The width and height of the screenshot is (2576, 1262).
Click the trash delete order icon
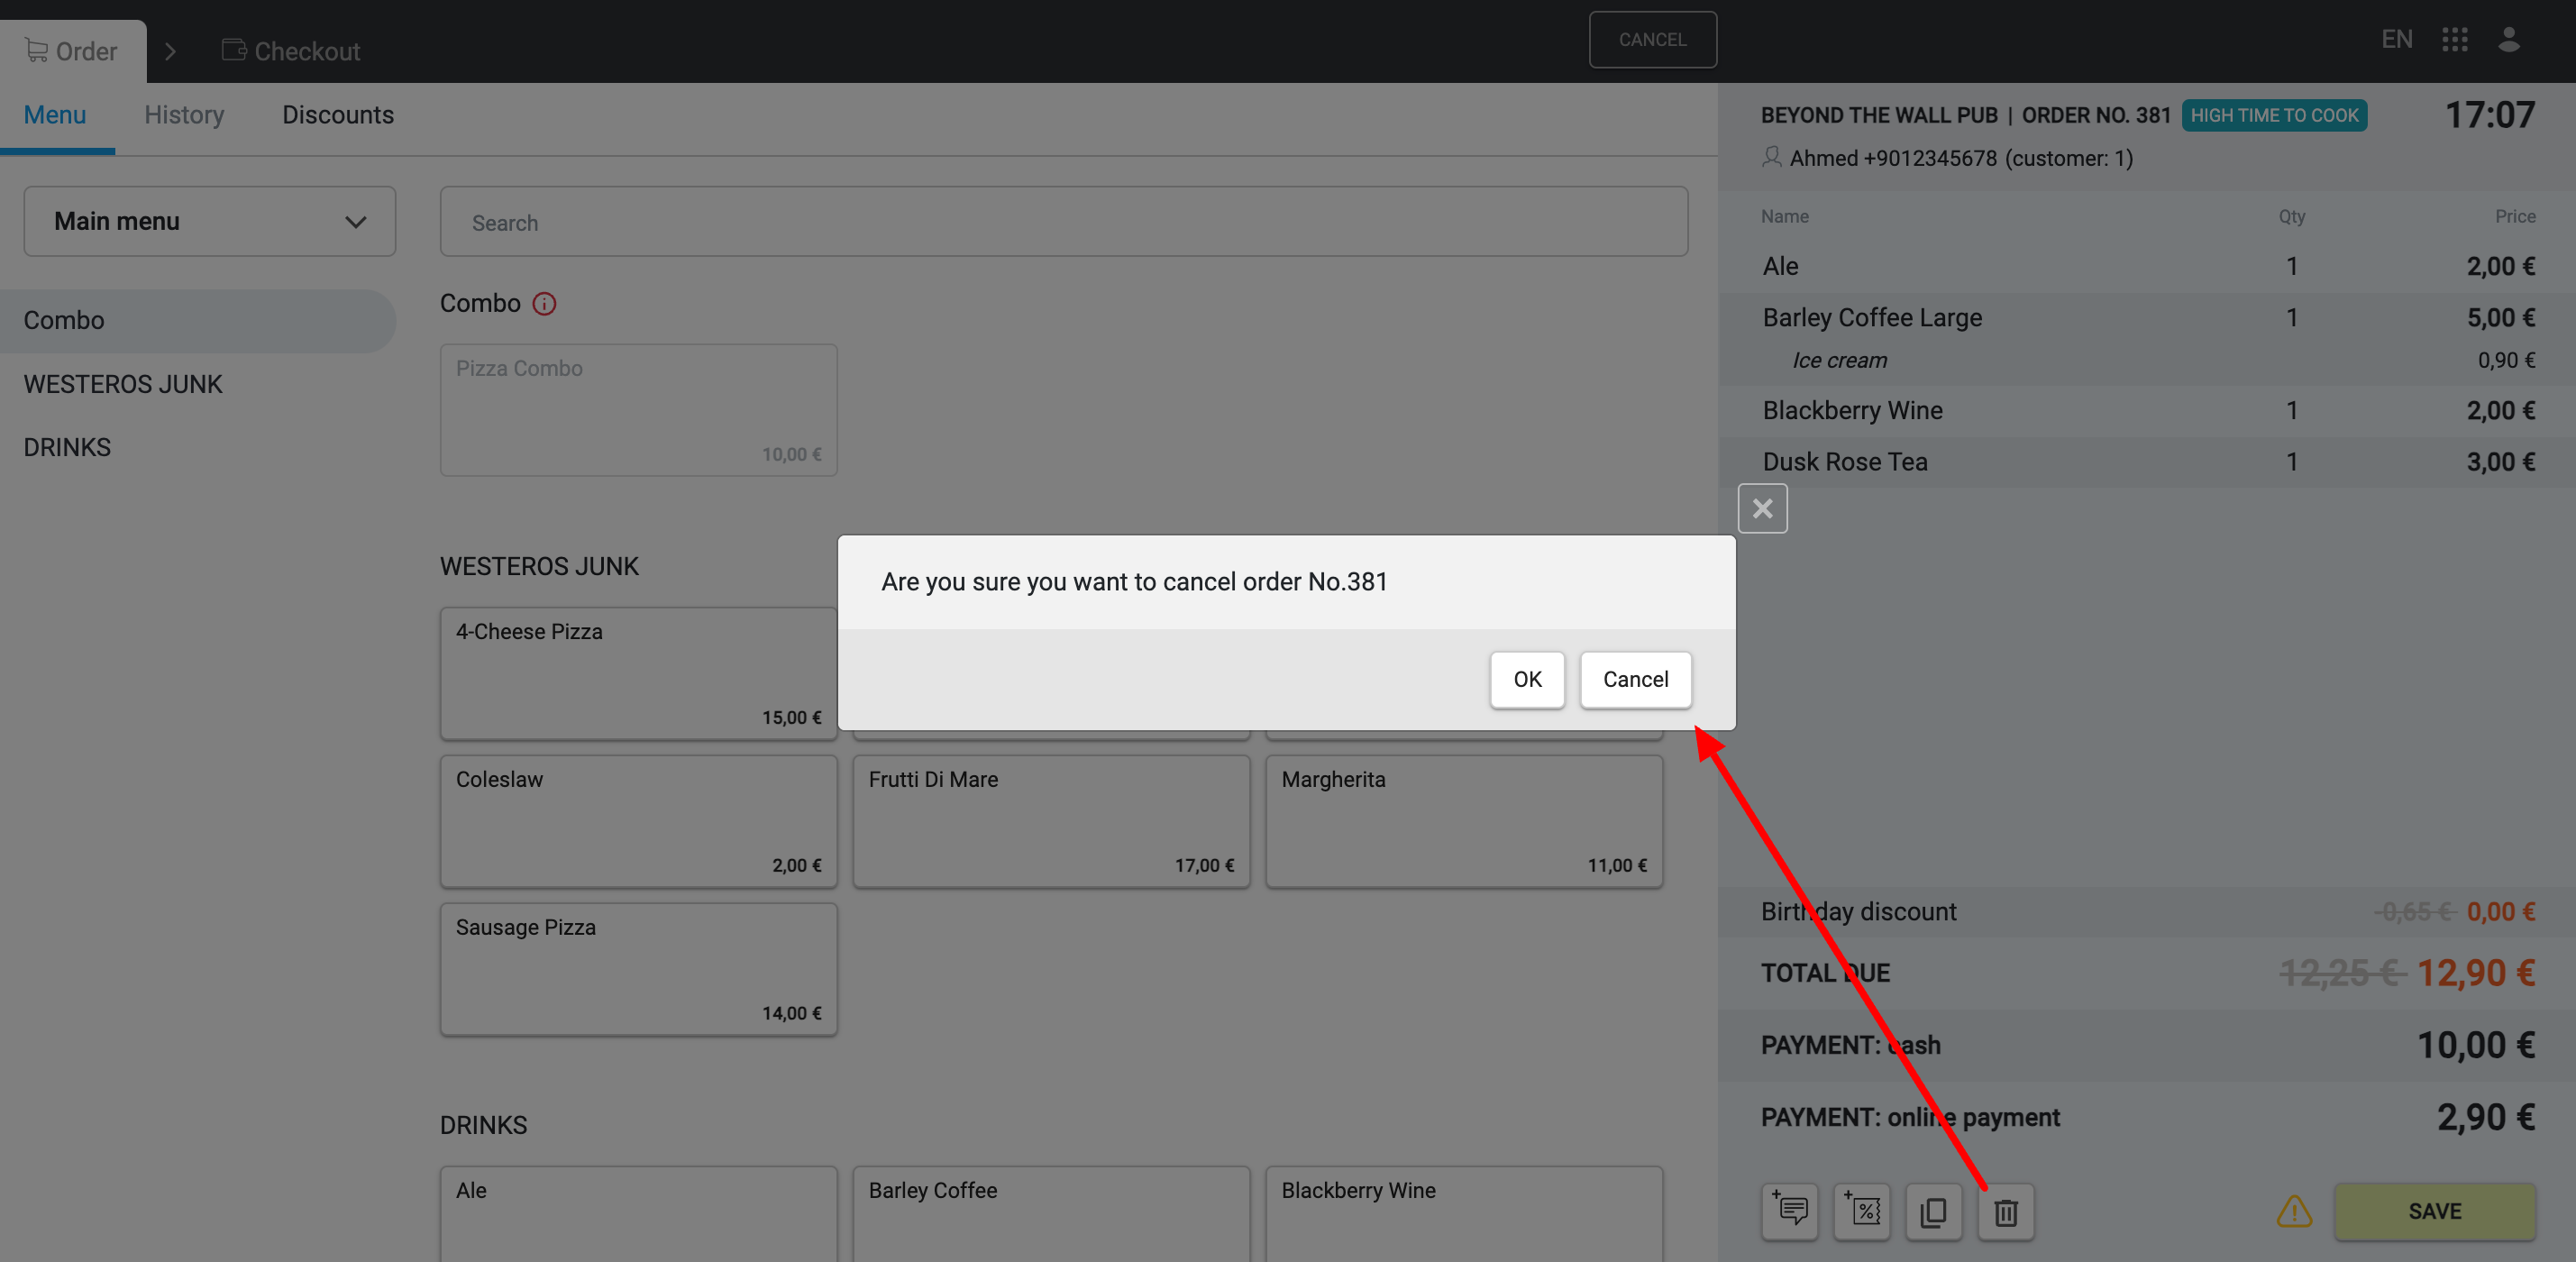[x=2005, y=1212]
